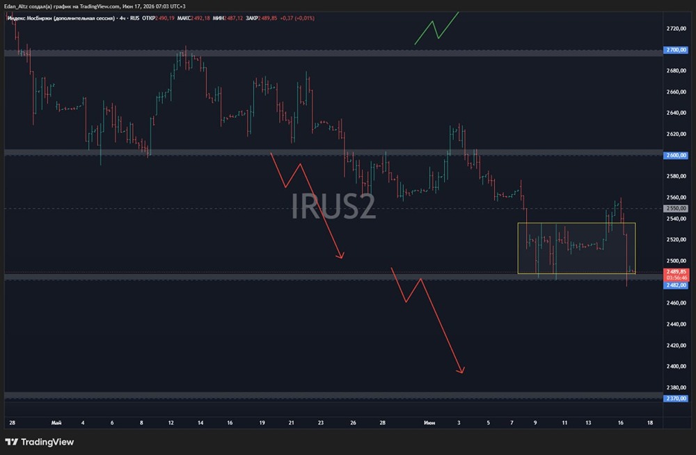The width and height of the screenshot is (696, 455).
Task: Click the 03:56:46 bar countdown timer
Action: tap(676, 278)
